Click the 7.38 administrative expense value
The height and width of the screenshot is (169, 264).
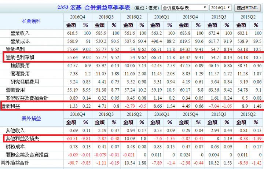[74, 74]
